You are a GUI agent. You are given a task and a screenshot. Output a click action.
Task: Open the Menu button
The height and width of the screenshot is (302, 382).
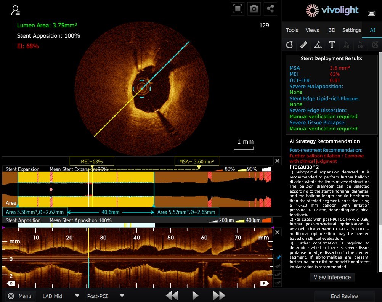(x=21, y=296)
